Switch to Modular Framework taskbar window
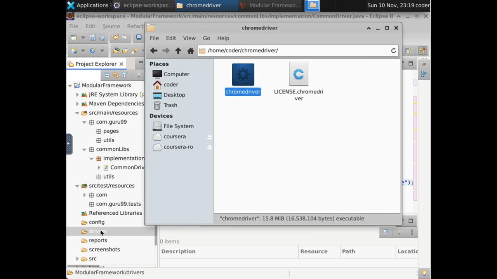 point(271,5)
